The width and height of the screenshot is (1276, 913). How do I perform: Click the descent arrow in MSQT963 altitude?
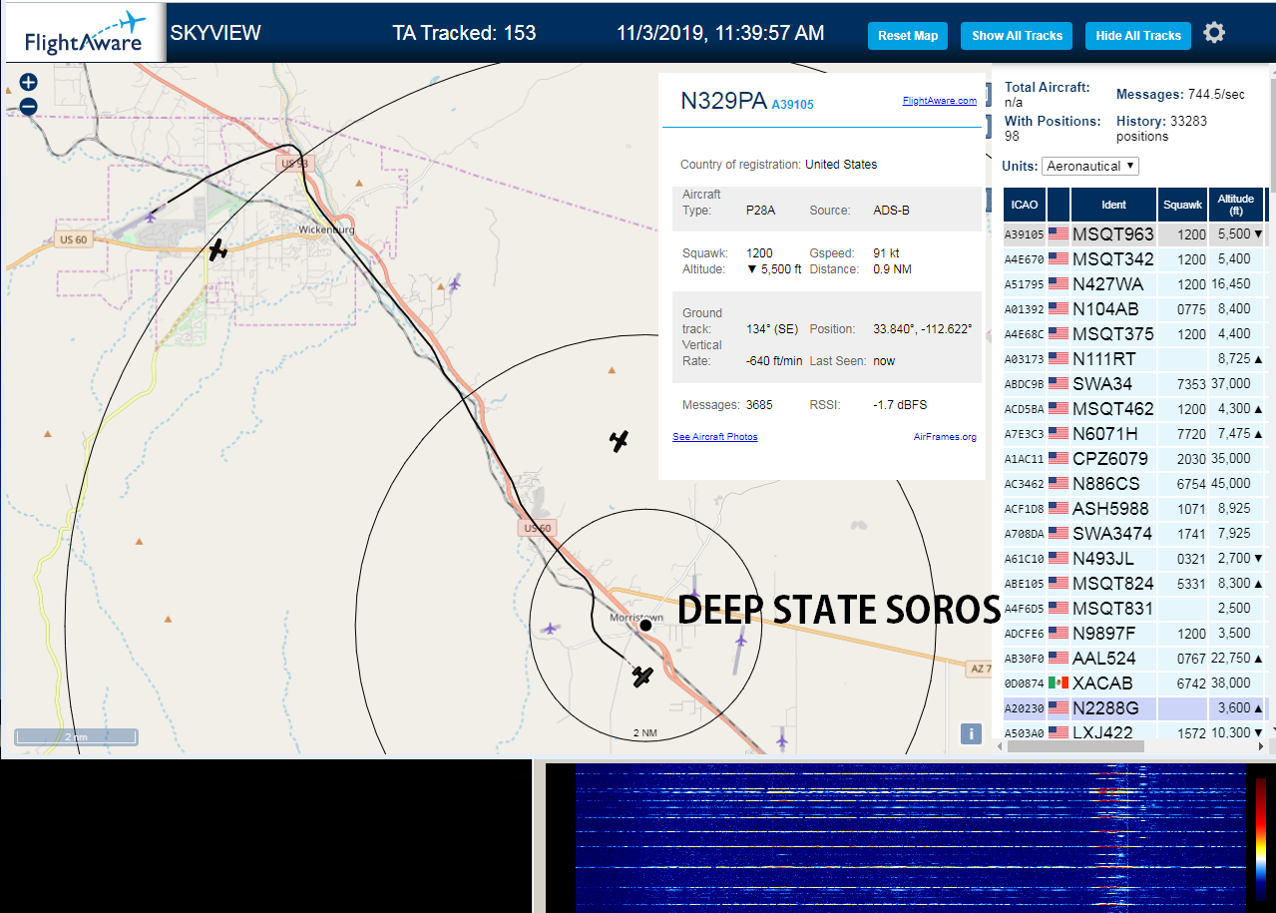1258,234
